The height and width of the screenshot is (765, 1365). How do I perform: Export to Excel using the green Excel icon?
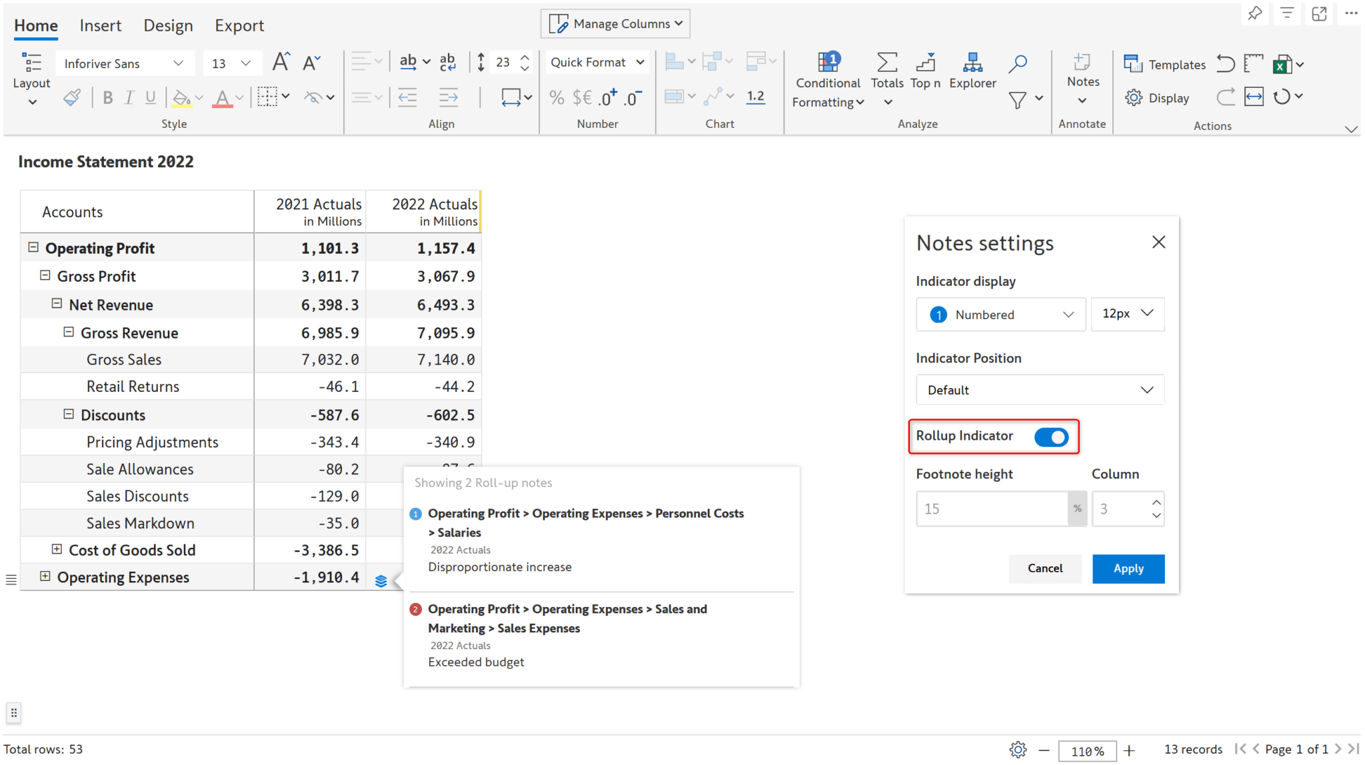click(x=1284, y=63)
